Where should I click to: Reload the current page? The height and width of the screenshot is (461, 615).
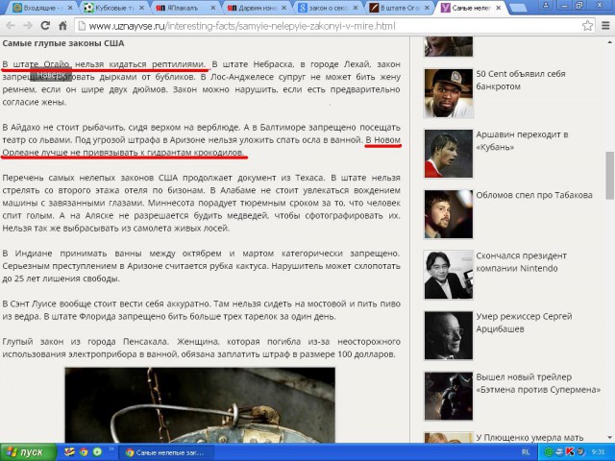pos(45,26)
